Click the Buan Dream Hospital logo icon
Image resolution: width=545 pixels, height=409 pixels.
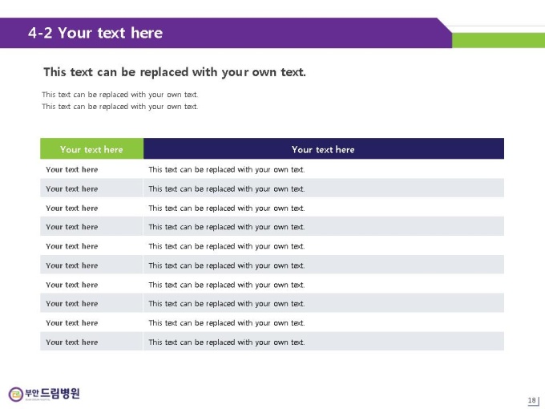(x=16, y=394)
